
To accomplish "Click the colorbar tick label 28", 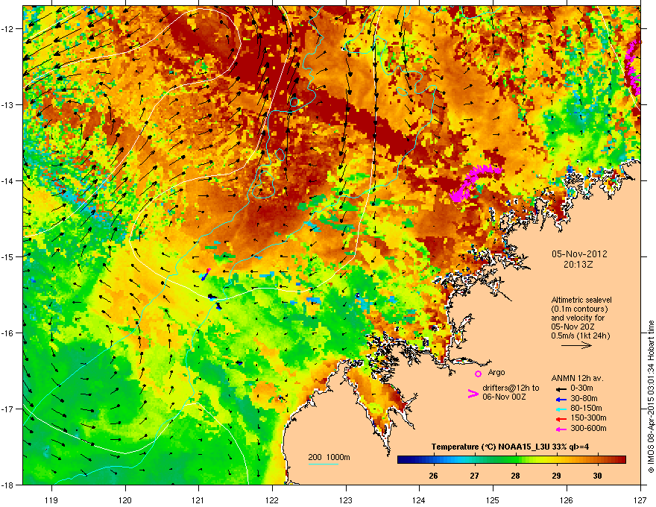I will point(515,476).
